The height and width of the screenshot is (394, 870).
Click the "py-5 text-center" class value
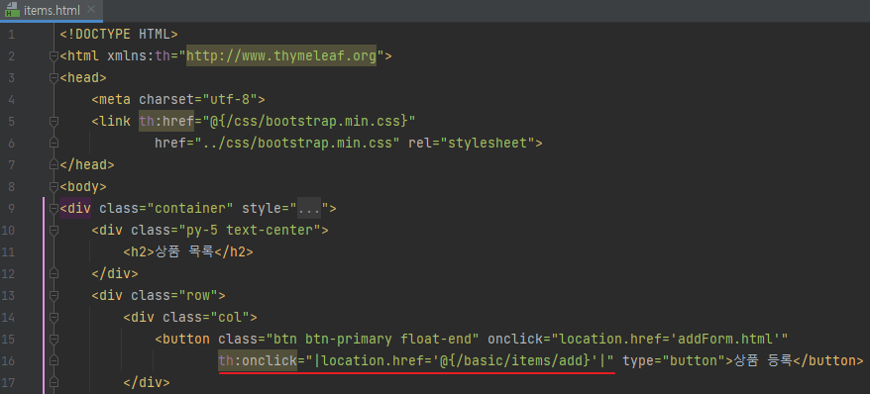click(250, 230)
